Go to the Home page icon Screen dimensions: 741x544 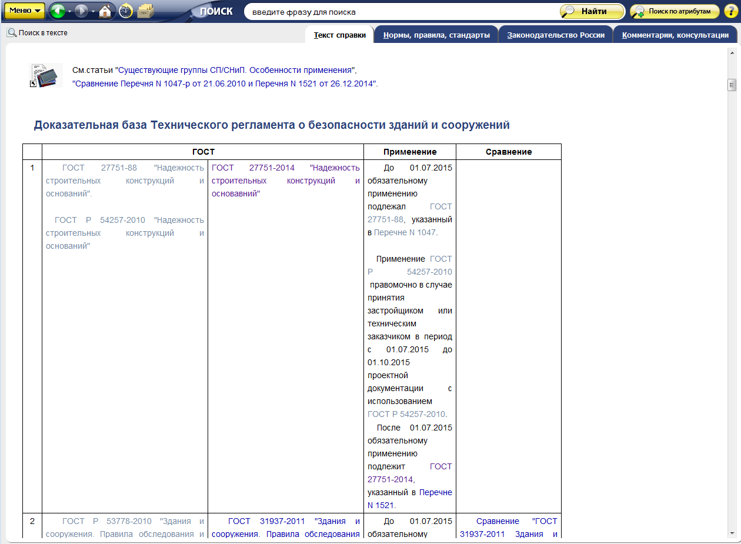[x=105, y=11]
